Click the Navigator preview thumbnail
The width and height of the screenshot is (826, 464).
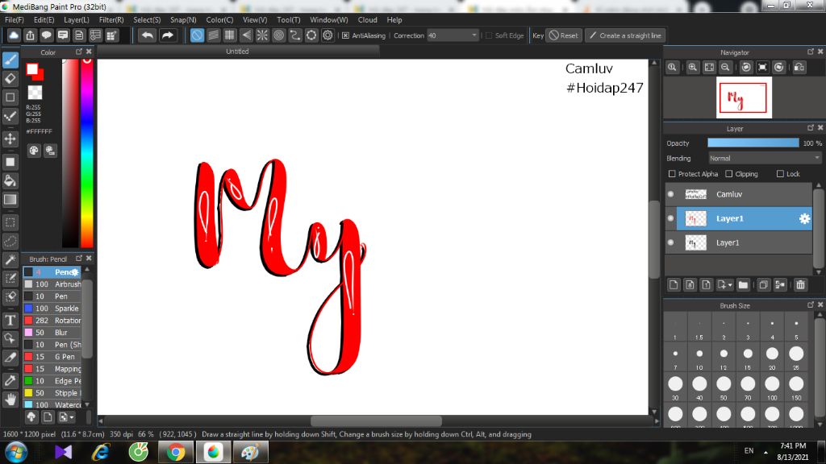tap(744, 97)
